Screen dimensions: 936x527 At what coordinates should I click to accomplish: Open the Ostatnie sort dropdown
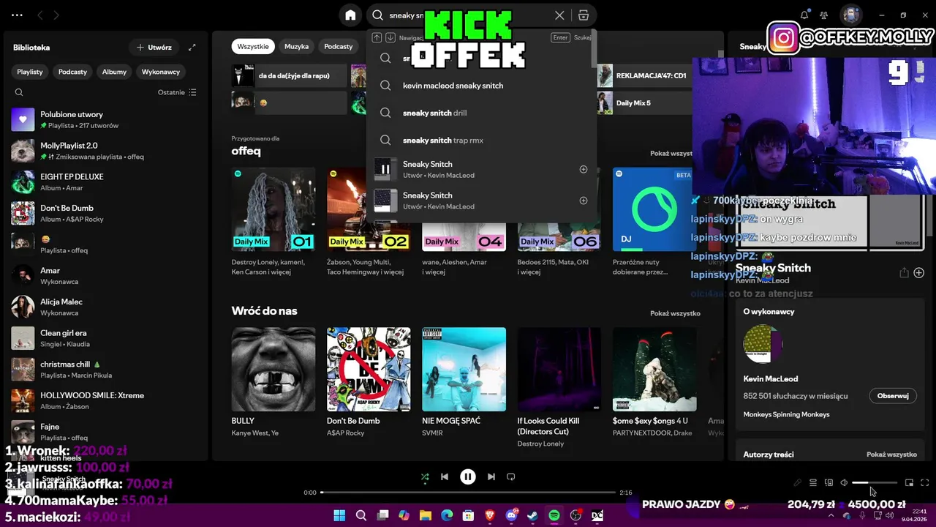(177, 92)
